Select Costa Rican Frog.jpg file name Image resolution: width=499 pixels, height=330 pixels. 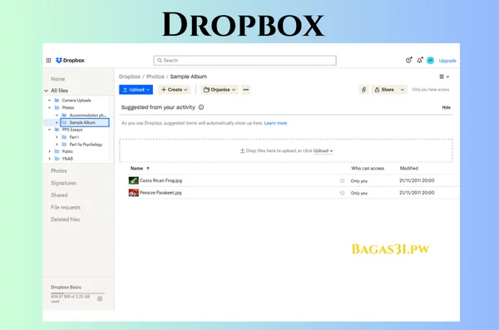[161, 180]
